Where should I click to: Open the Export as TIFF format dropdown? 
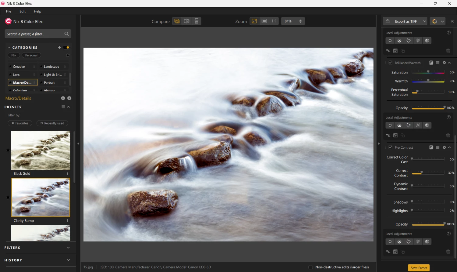pos(424,21)
